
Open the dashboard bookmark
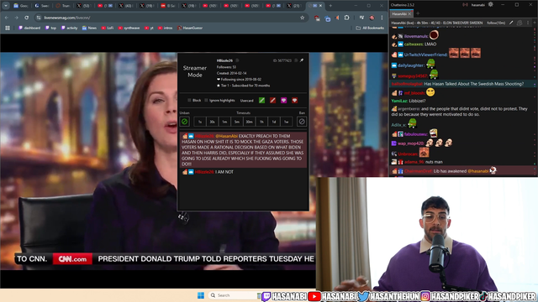[x=29, y=28]
